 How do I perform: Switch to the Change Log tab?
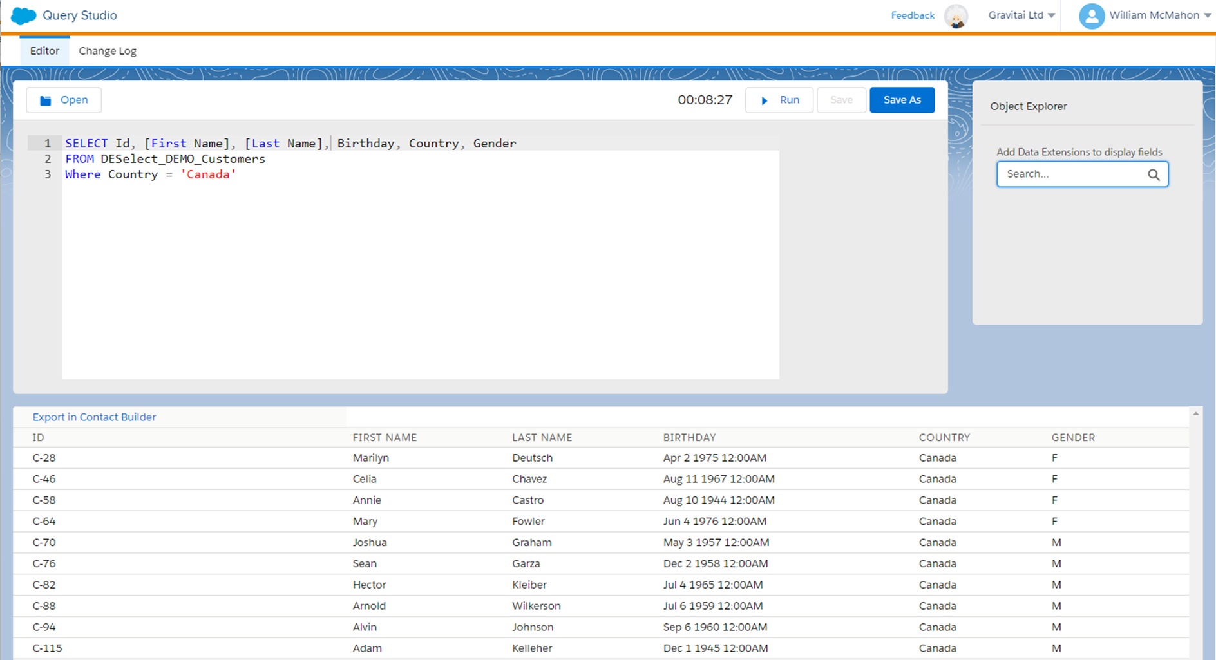107,50
